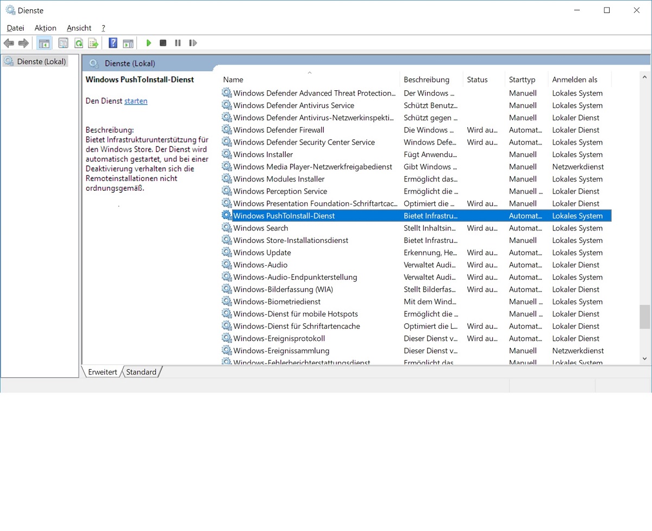Select Windows Media Player-Netzwerkfreigabedienst row
The image size is (652, 531).
(416, 167)
